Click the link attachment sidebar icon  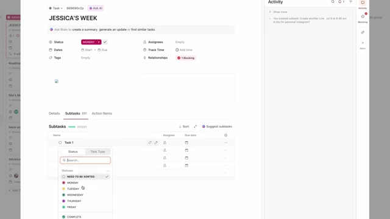363,32
